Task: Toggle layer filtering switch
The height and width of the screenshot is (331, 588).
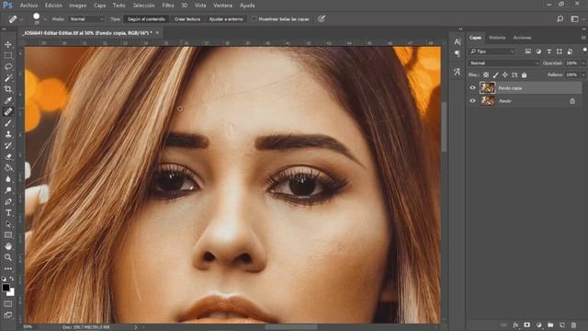Action: click(584, 50)
